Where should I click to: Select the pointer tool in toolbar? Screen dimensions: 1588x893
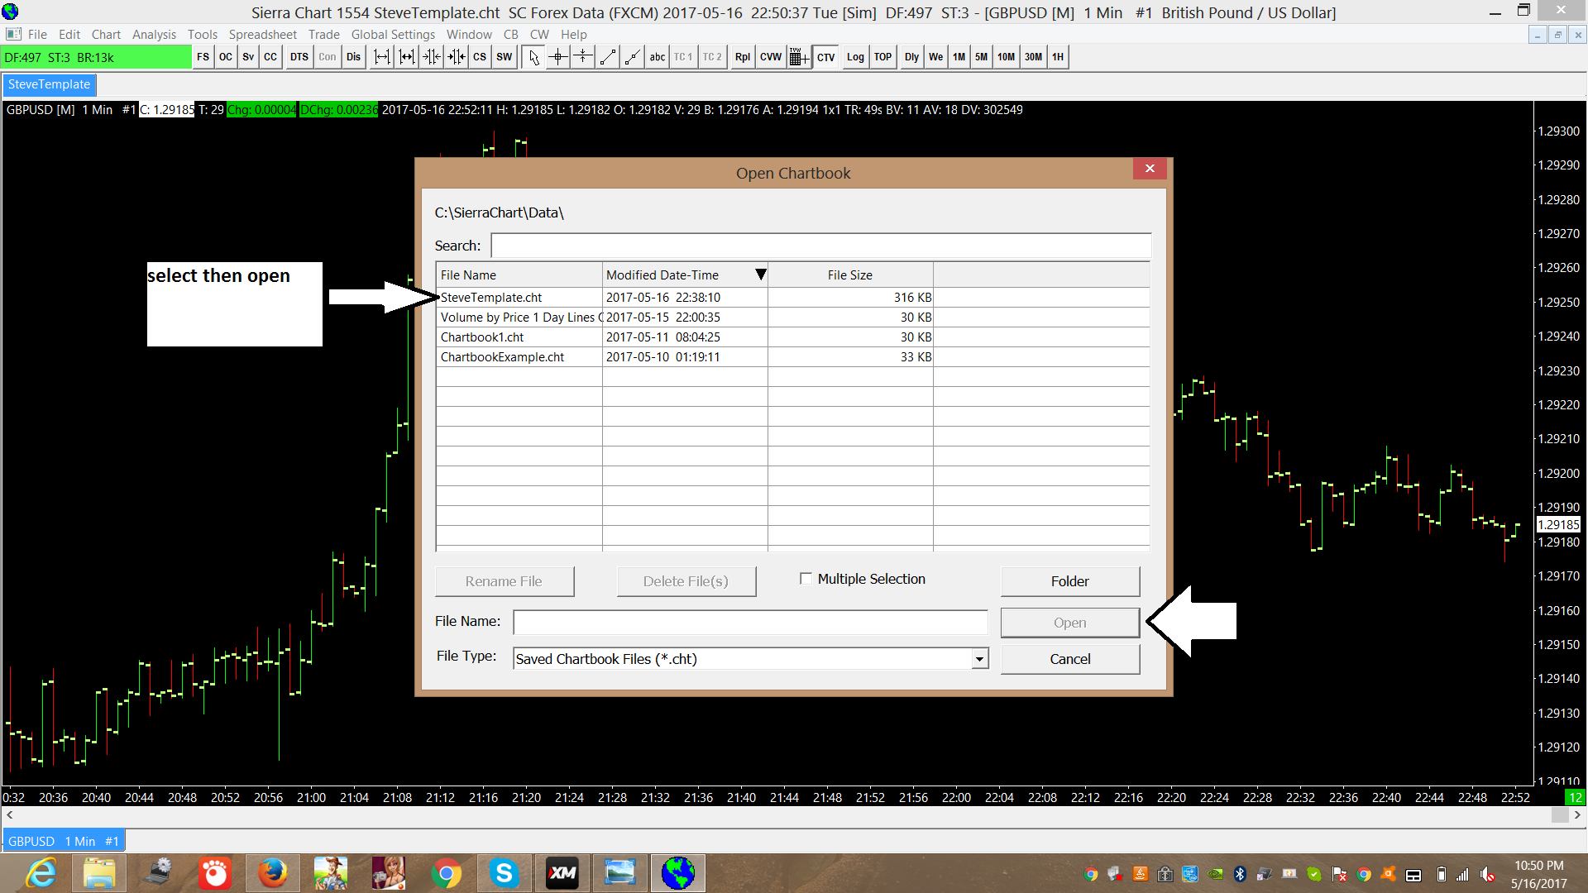[x=533, y=57]
